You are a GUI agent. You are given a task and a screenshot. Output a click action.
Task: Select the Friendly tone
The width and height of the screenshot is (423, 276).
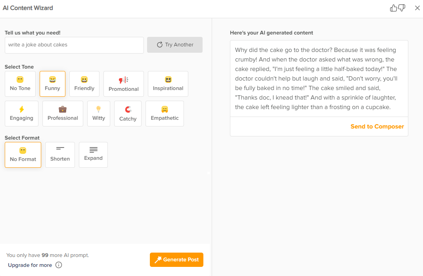tap(84, 84)
